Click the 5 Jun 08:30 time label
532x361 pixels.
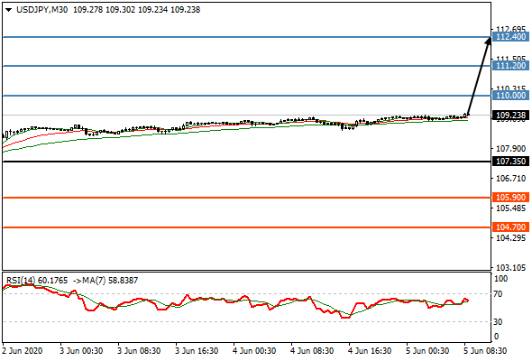coord(485,351)
